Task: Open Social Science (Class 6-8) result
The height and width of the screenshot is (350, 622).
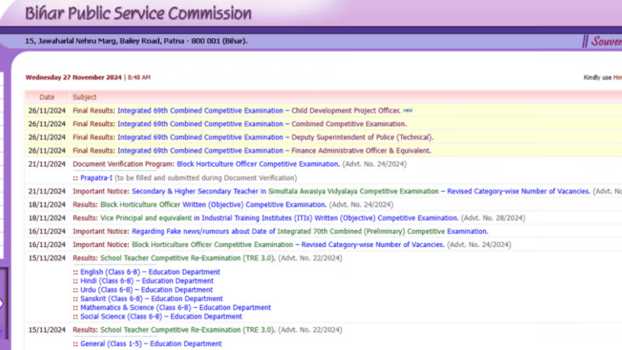Action: coord(161,317)
